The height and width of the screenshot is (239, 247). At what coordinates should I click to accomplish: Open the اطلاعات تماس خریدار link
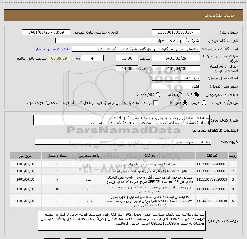point(53,49)
